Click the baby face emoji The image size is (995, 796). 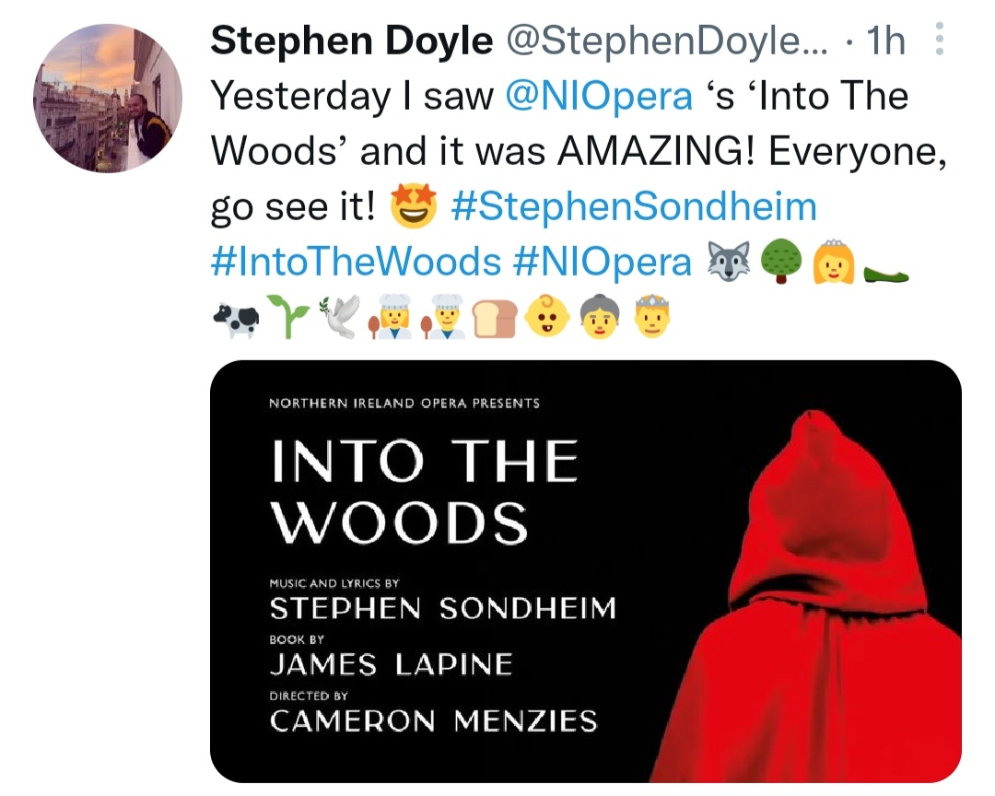tap(547, 316)
